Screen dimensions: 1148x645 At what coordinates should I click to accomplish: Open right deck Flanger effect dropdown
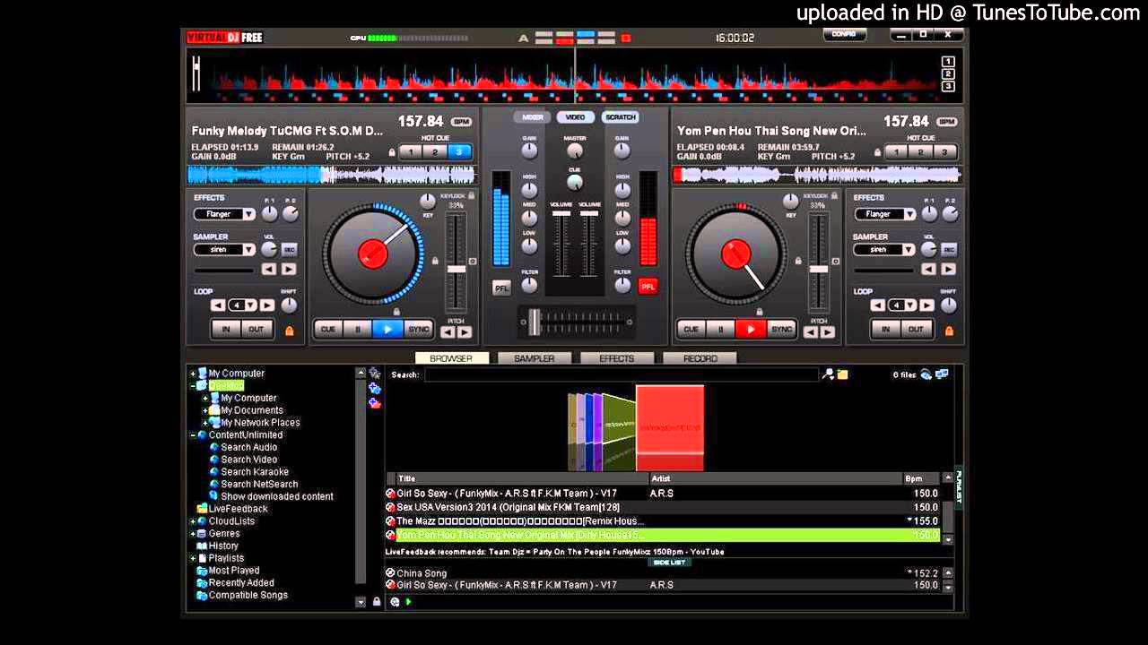coord(909,214)
